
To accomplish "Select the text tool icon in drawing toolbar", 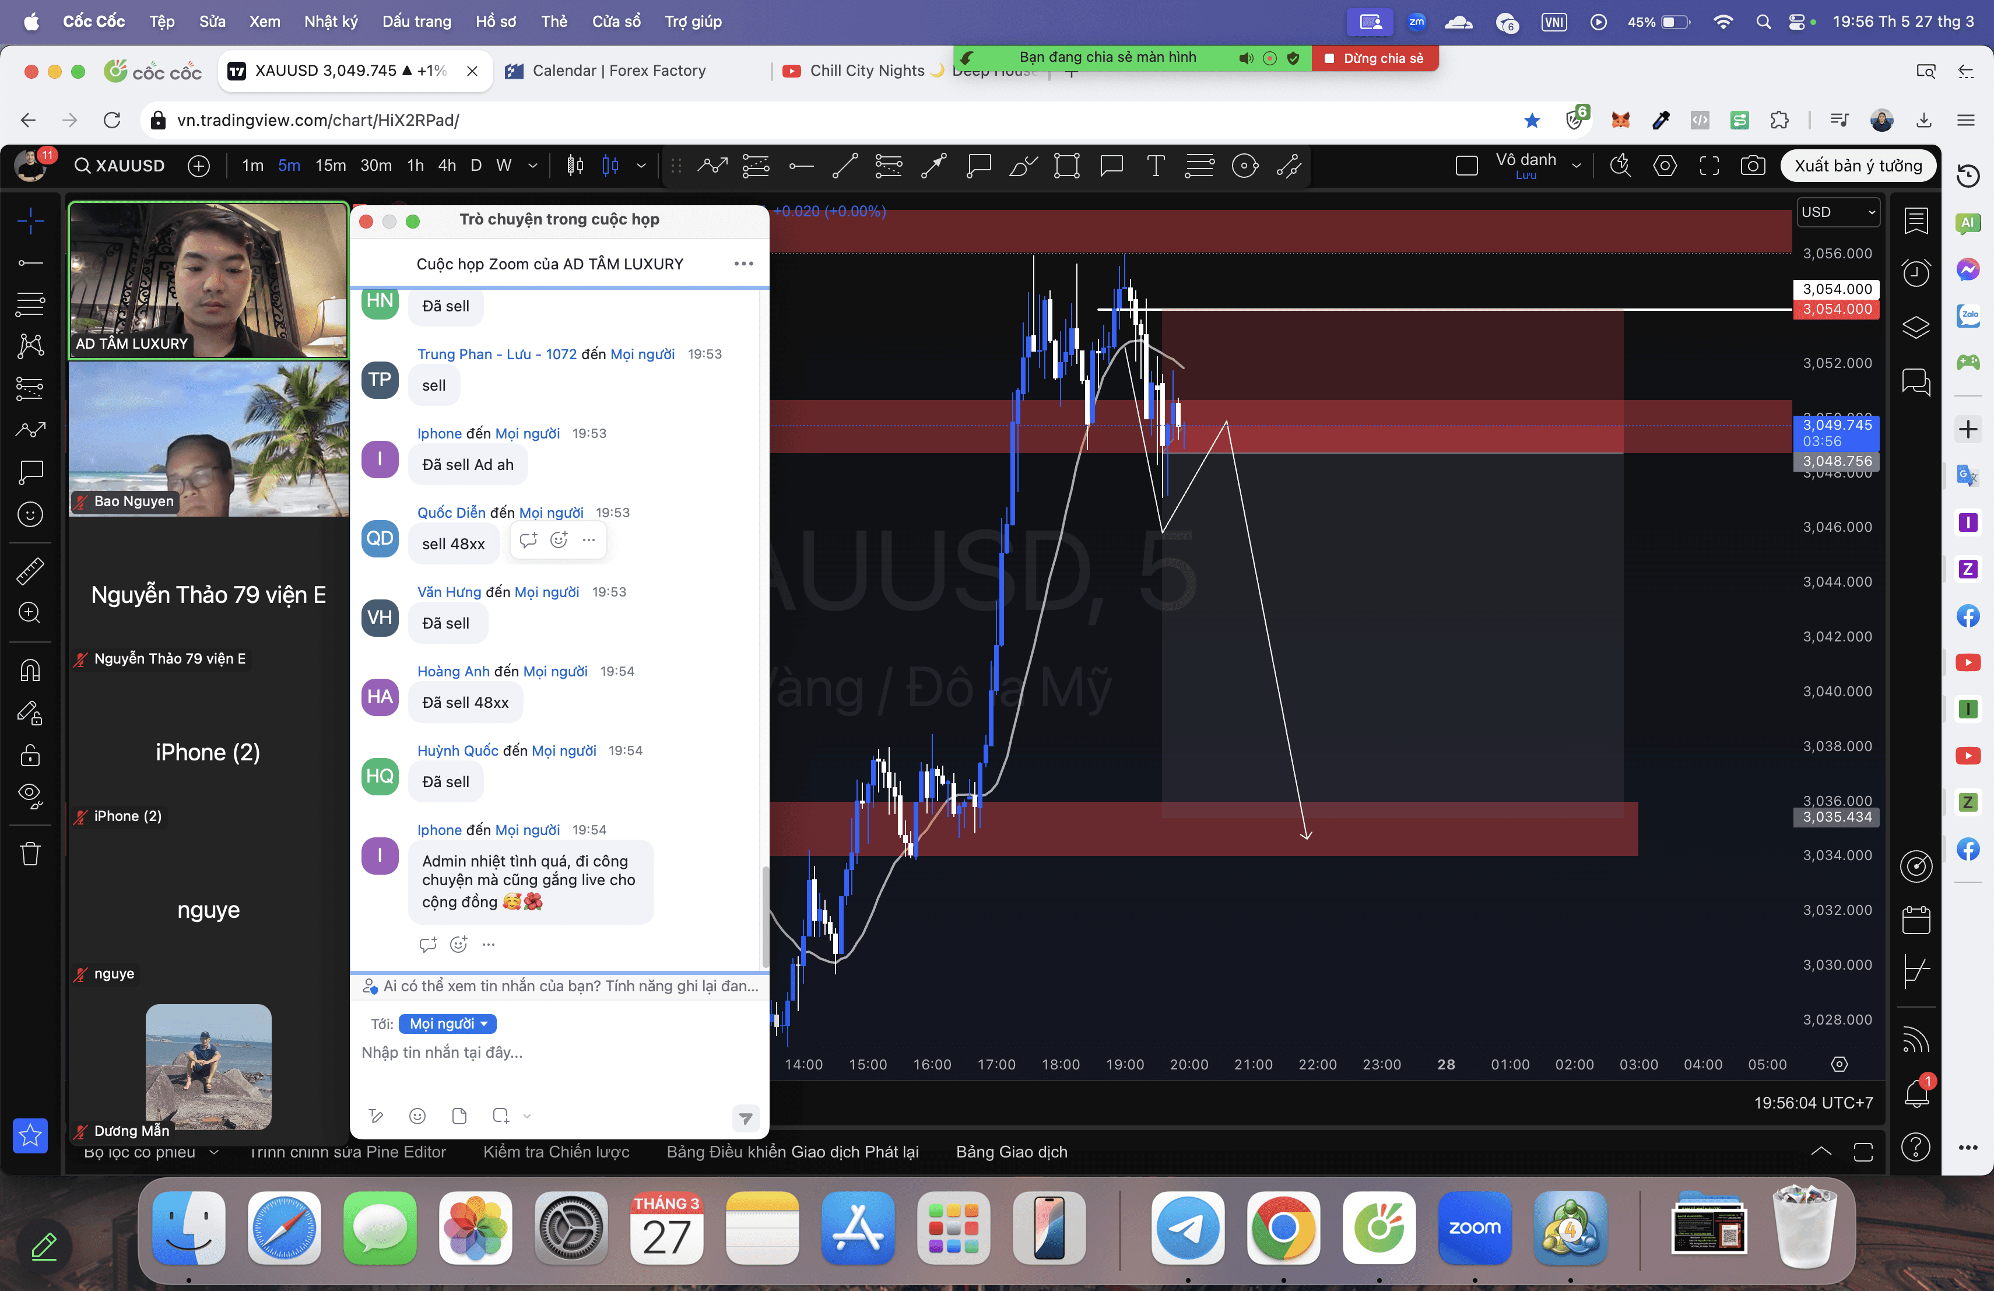I will (1156, 166).
